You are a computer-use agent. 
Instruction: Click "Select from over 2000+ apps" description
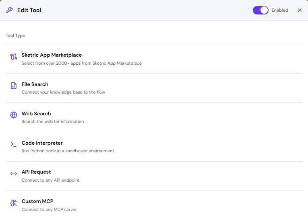point(81,63)
